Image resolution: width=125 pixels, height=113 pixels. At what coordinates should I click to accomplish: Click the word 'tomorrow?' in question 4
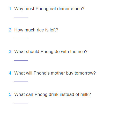click(x=85, y=73)
